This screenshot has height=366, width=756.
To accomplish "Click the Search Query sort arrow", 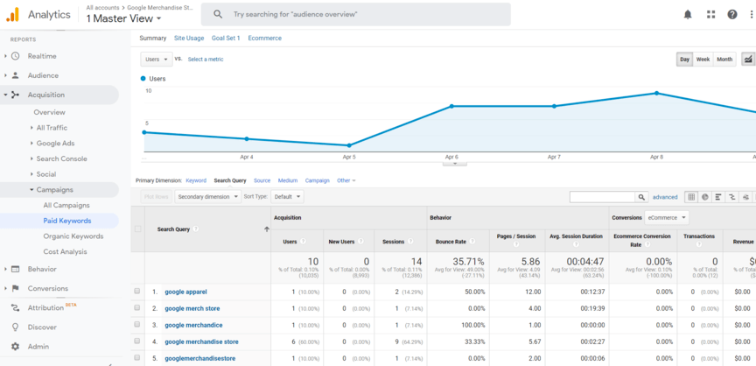I will [x=267, y=229].
